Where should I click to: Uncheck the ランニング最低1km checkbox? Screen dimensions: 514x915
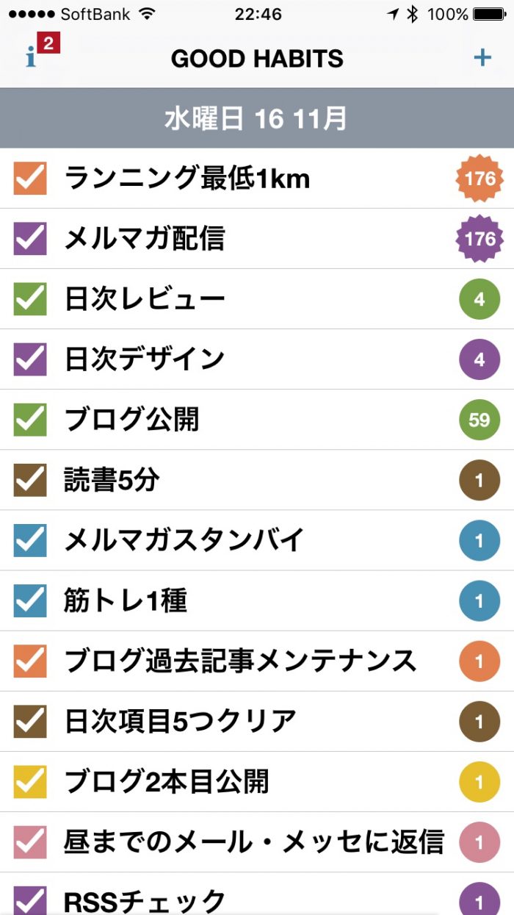[30, 179]
